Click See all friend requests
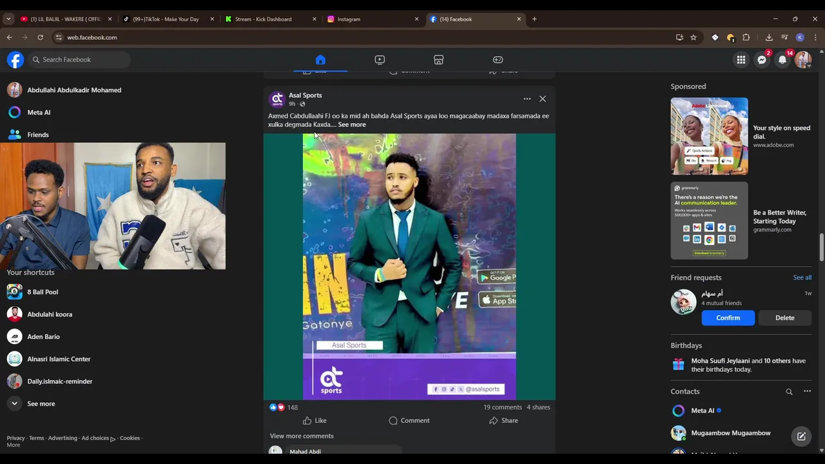825x464 pixels. click(x=802, y=278)
